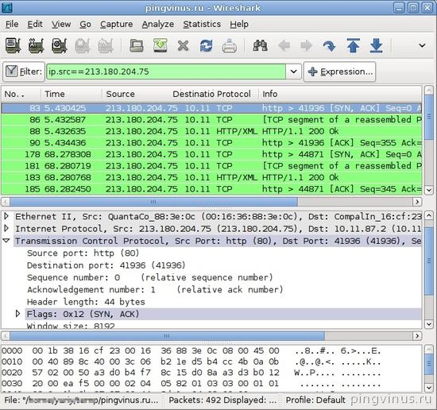
Task: Open the Help menu
Action: (x=239, y=25)
